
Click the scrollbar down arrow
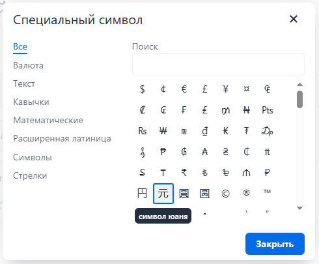[299, 208]
